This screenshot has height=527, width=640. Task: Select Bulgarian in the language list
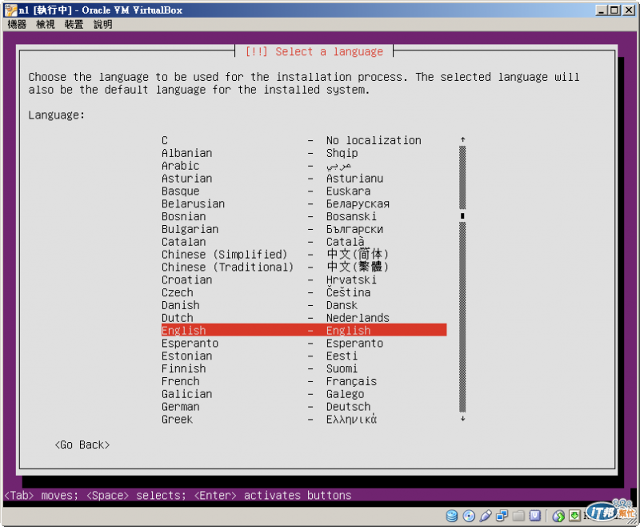tap(304, 229)
